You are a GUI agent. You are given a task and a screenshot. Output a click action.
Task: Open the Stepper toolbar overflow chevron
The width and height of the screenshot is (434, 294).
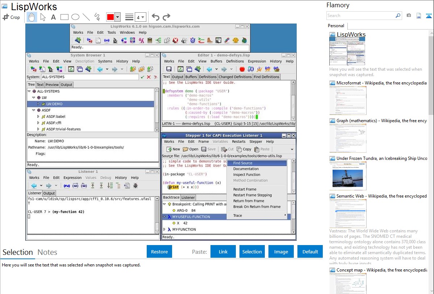click(x=292, y=149)
